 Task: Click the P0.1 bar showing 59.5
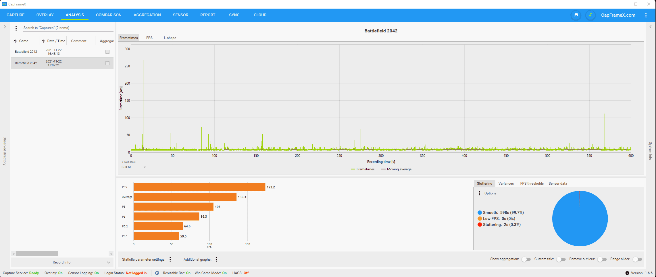tap(156, 236)
